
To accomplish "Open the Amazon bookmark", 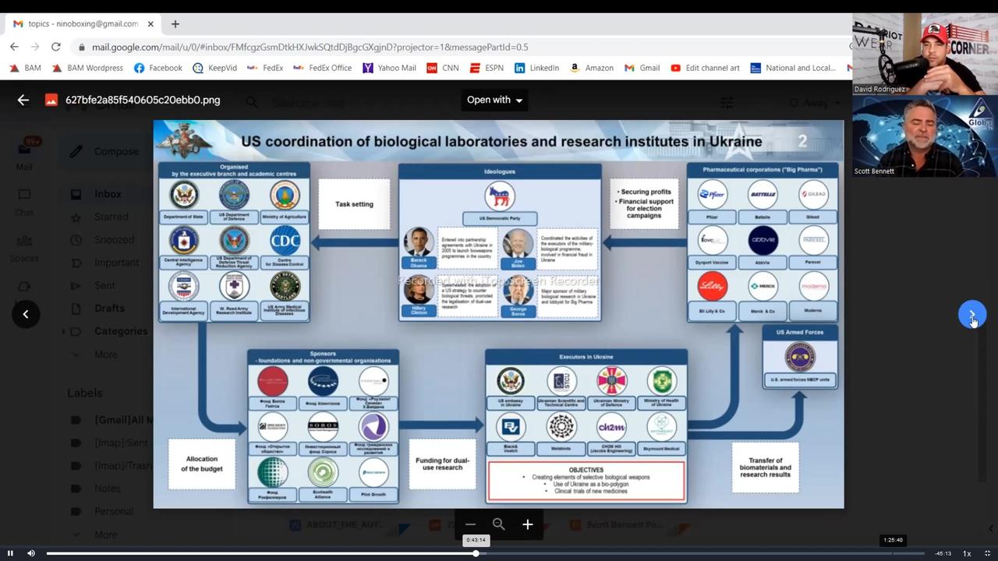I will [591, 68].
